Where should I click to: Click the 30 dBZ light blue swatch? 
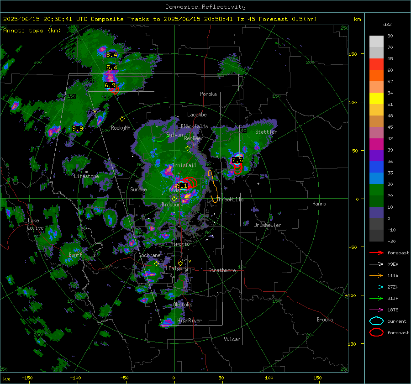[x=376, y=179]
